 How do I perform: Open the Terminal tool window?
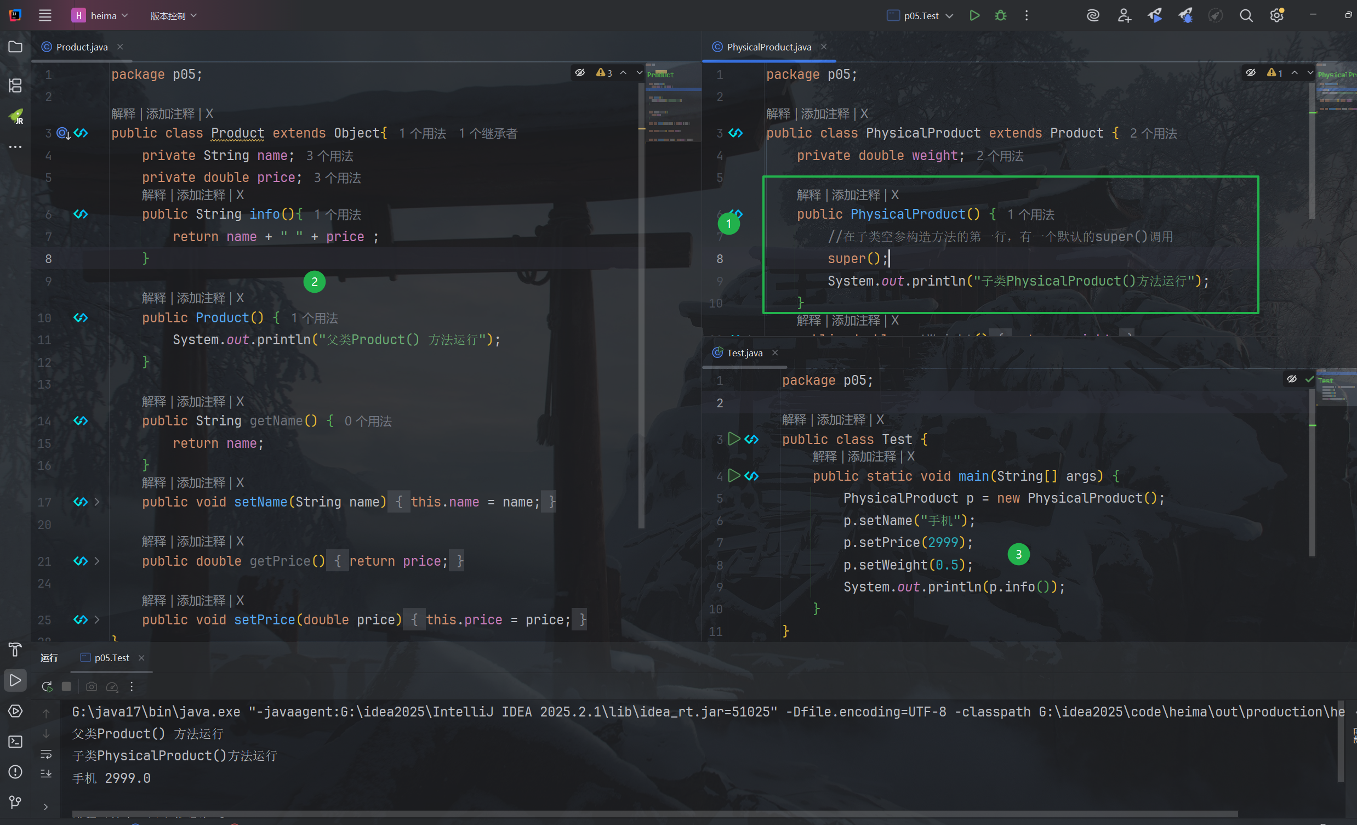click(x=15, y=741)
